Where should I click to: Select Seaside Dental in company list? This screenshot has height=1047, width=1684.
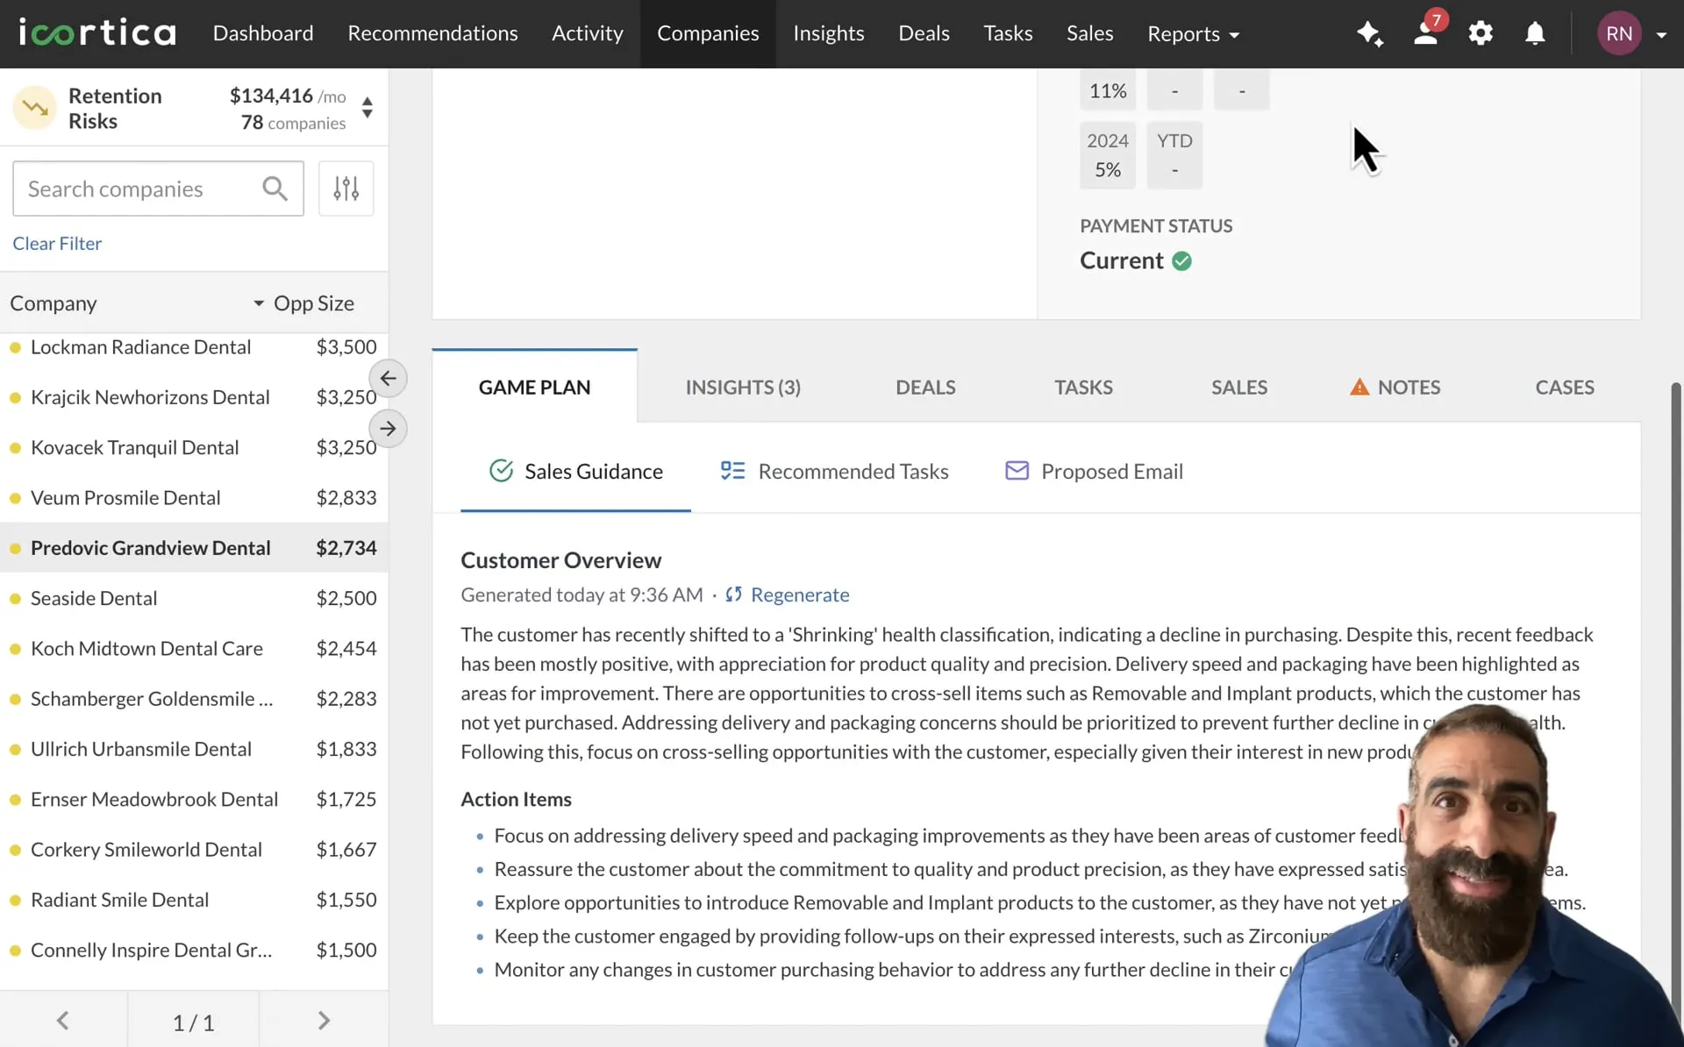tap(194, 598)
